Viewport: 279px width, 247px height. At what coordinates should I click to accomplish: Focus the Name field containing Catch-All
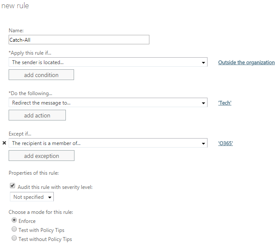[x=79, y=40]
